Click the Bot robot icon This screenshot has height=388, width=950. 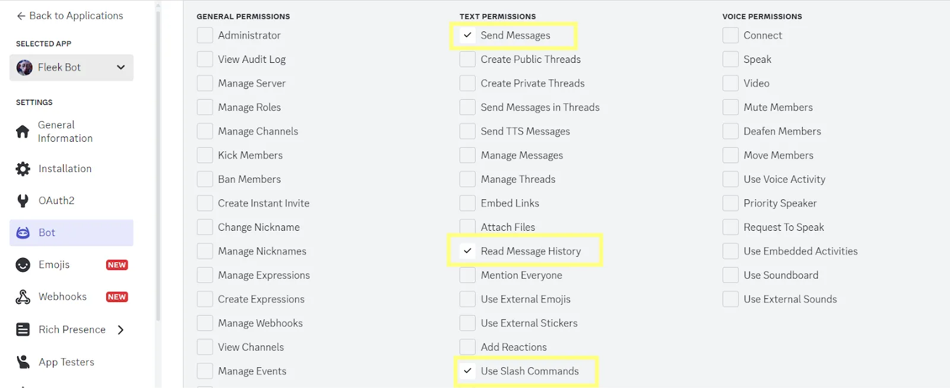coord(23,233)
